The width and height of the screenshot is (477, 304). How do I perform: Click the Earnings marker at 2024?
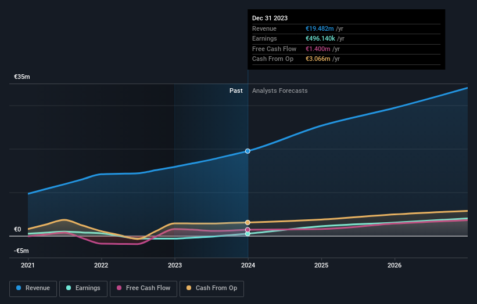click(248, 234)
